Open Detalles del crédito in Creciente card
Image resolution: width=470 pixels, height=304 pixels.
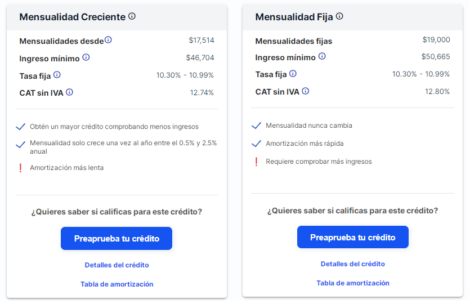pyautogui.click(x=117, y=265)
